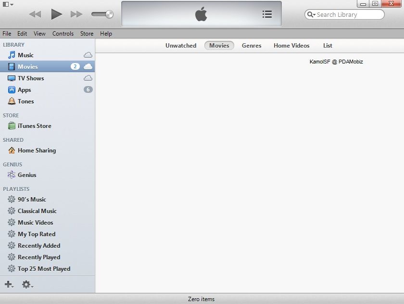Select Tones in the sidebar
The image size is (404, 304).
48,101
